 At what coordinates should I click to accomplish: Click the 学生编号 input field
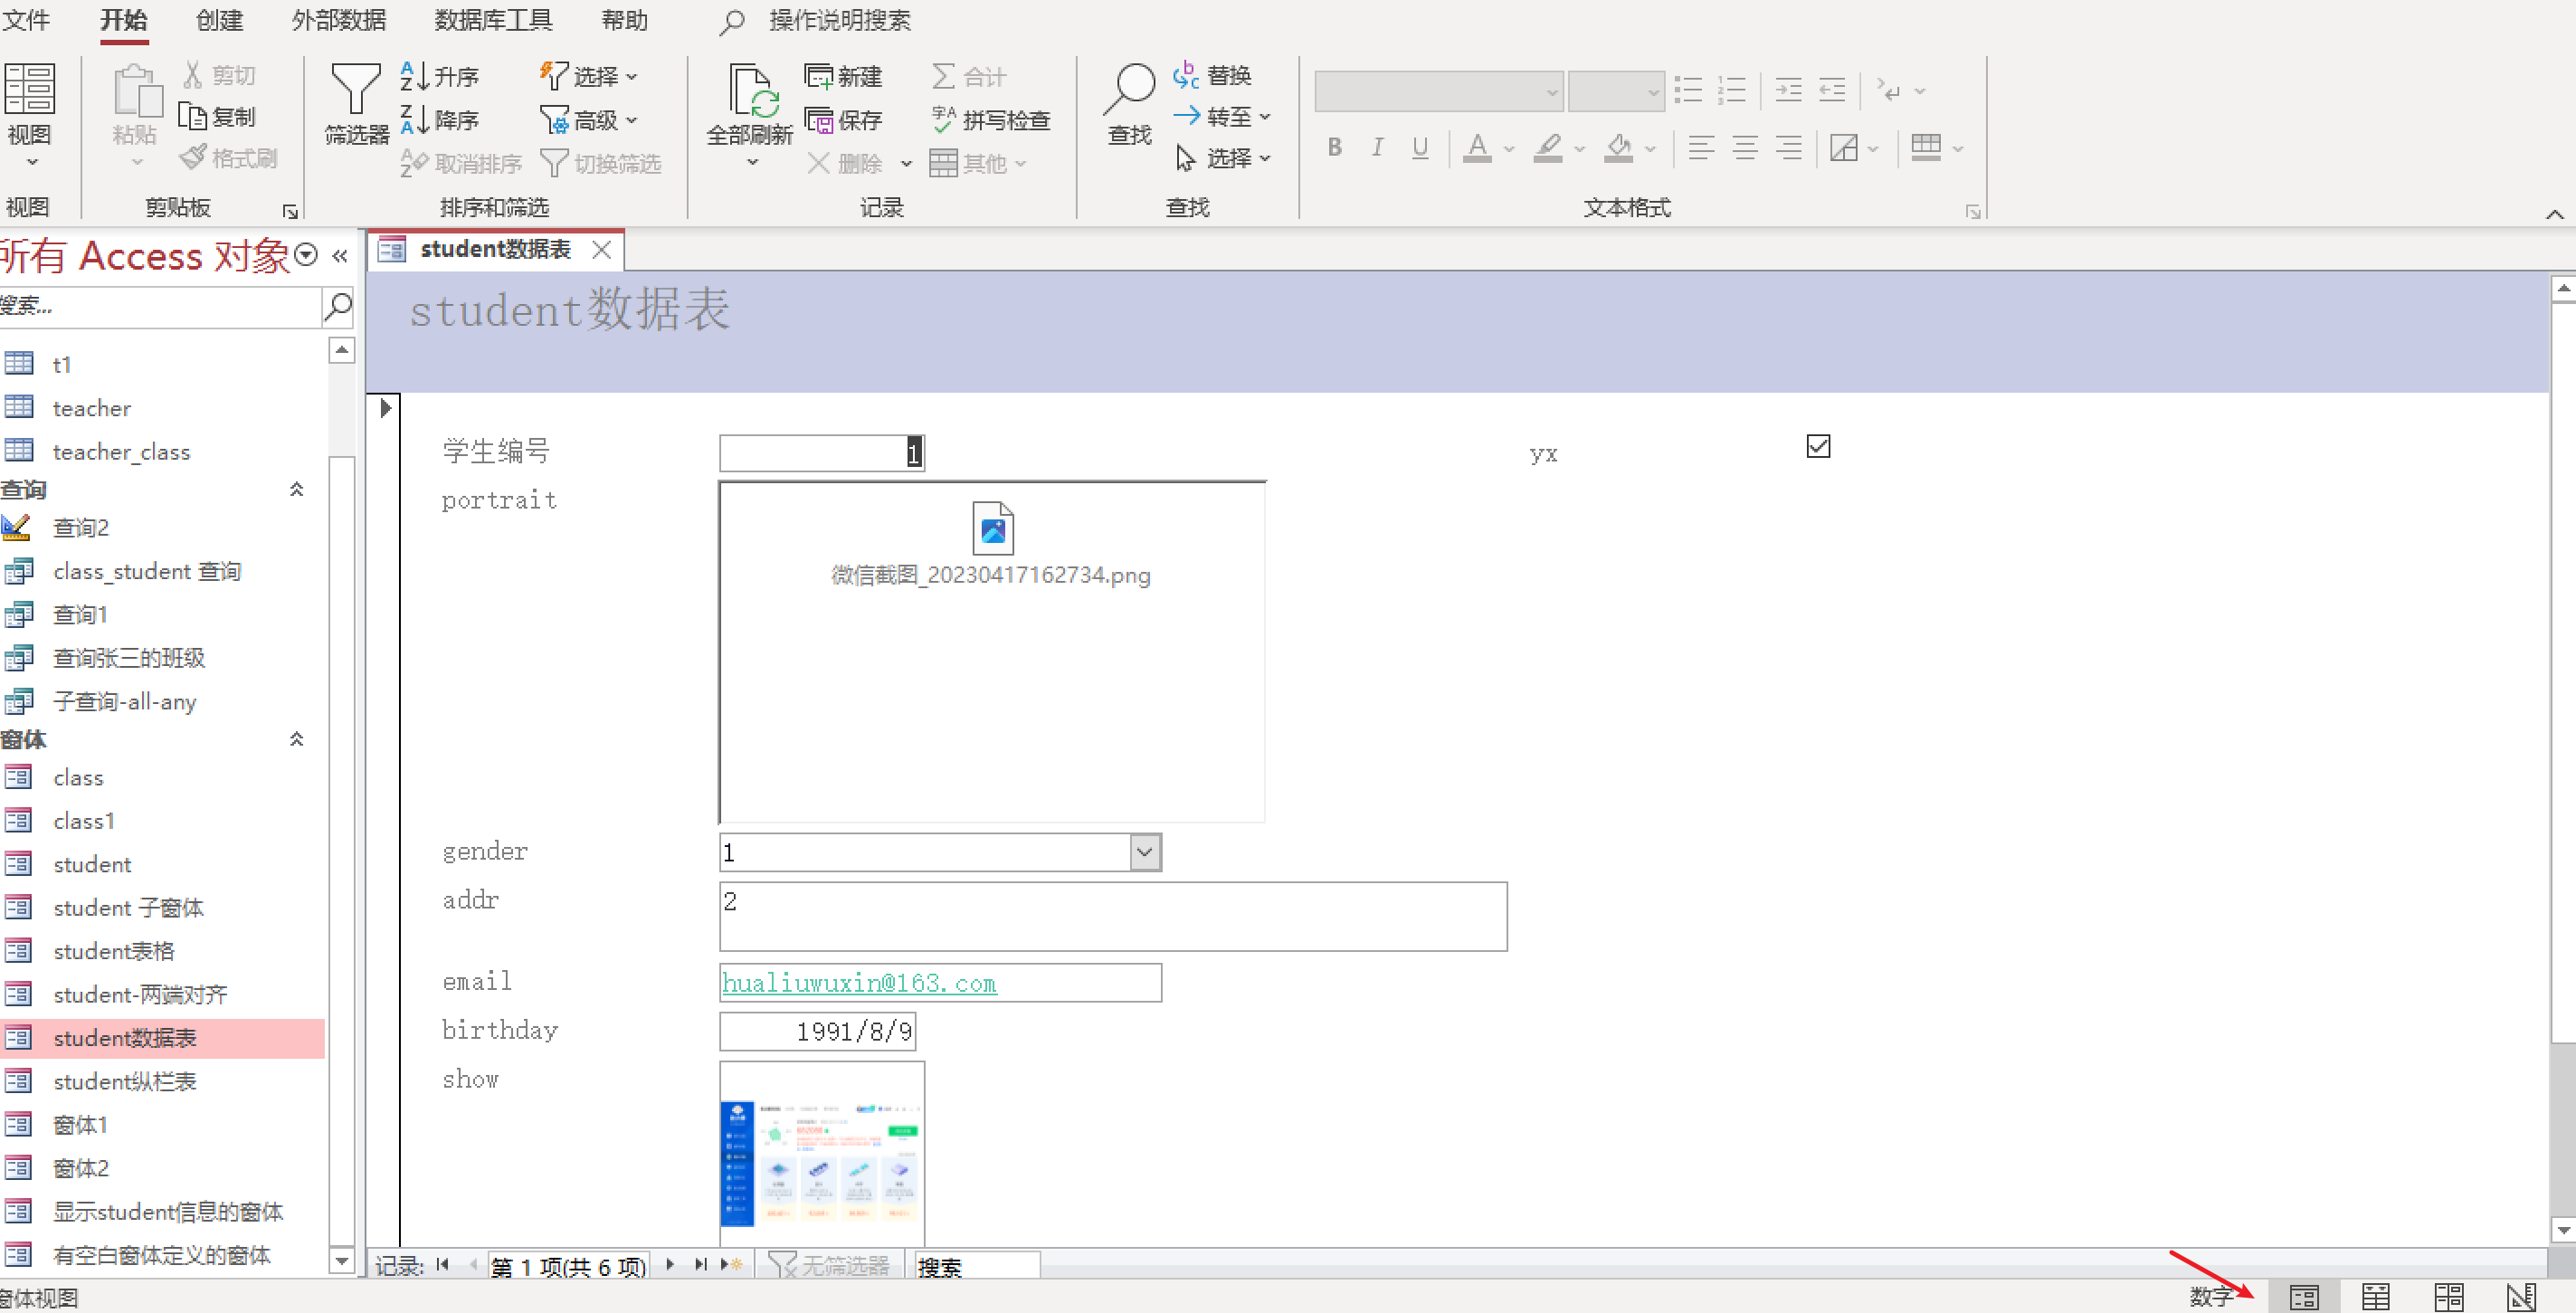tap(822, 453)
